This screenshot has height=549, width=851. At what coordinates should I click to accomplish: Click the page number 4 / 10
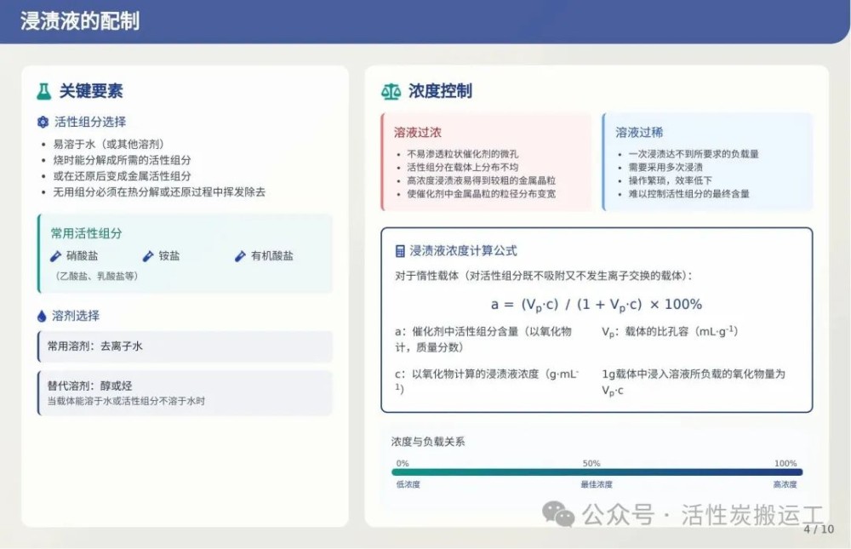(819, 529)
